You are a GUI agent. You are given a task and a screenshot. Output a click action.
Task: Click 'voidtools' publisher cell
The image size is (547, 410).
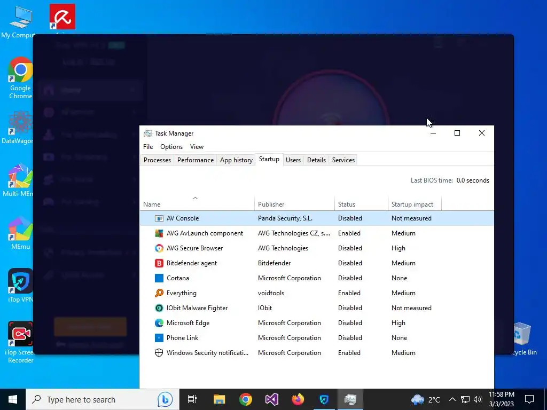coord(271,293)
